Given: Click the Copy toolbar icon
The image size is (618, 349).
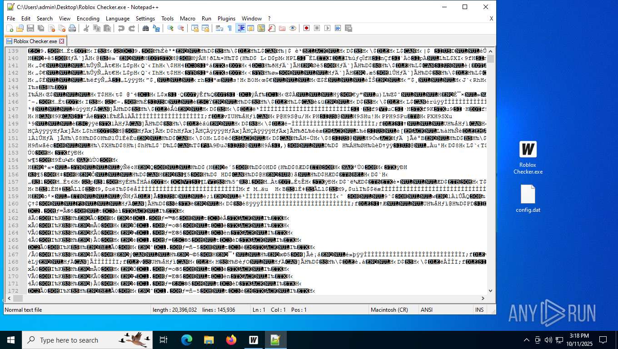Looking at the screenshot, I should 97,28.
